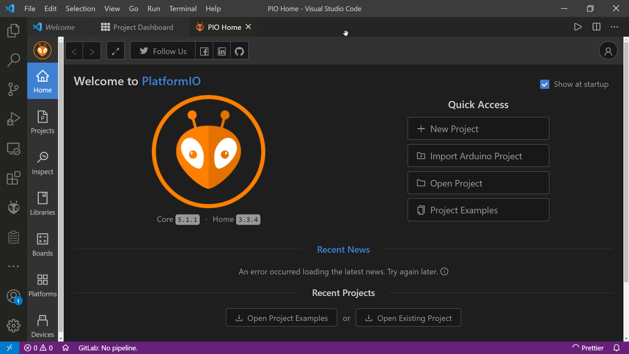Open Source Control view

coord(13,89)
